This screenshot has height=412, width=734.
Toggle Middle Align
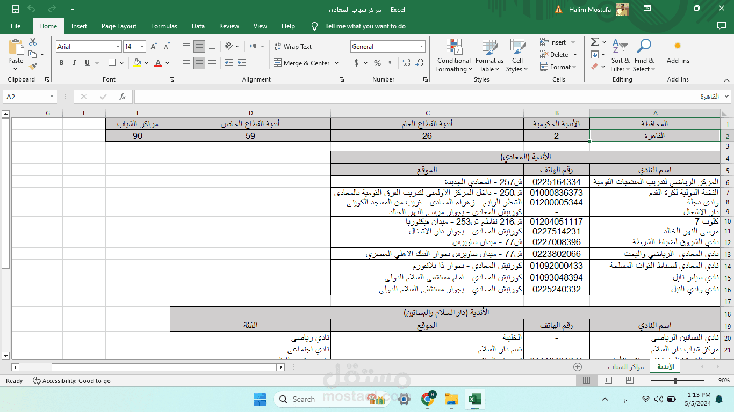click(199, 46)
